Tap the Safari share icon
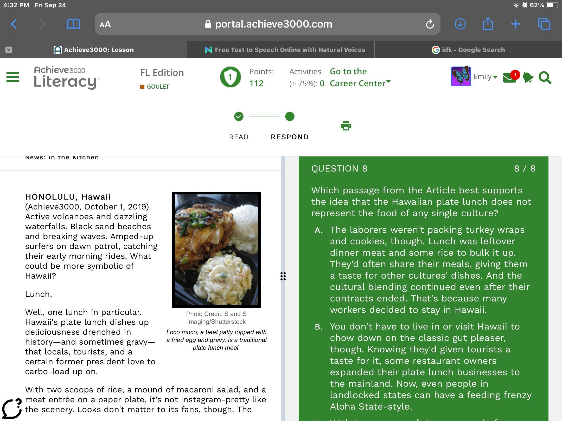 coord(488,24)
